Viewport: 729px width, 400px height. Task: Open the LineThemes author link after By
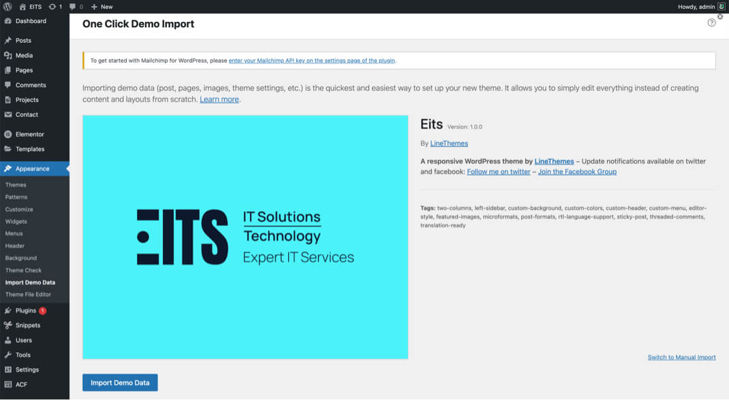tap(449, 144)
